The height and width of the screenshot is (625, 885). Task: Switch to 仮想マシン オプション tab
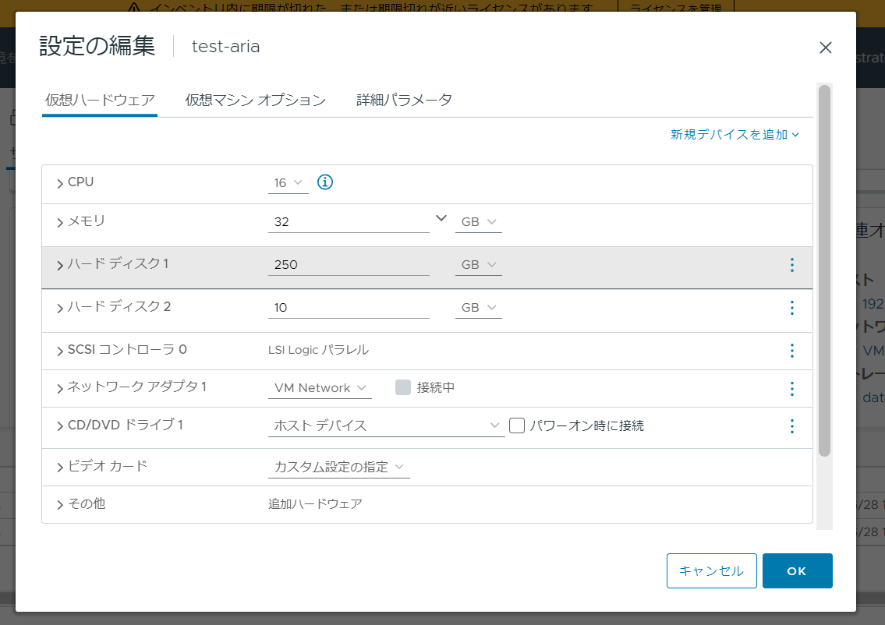click(256, 101)
